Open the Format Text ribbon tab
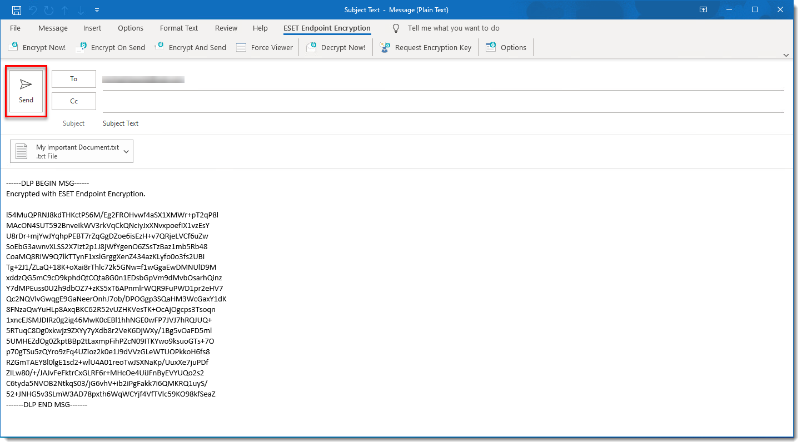The image size is (802, 446). click(178, 28)
